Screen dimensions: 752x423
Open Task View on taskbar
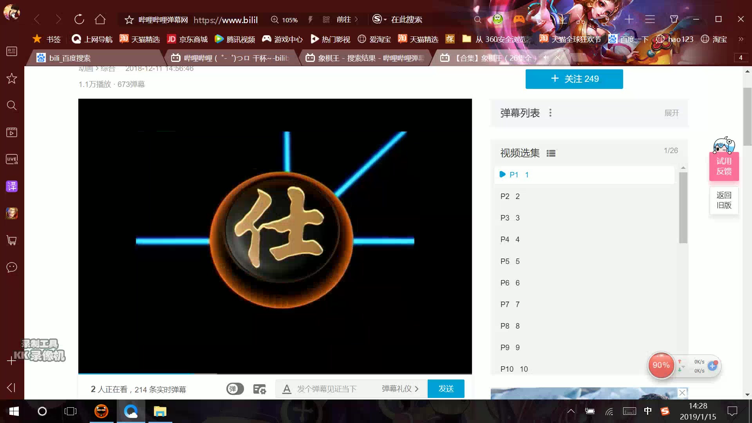coord(70,411)
